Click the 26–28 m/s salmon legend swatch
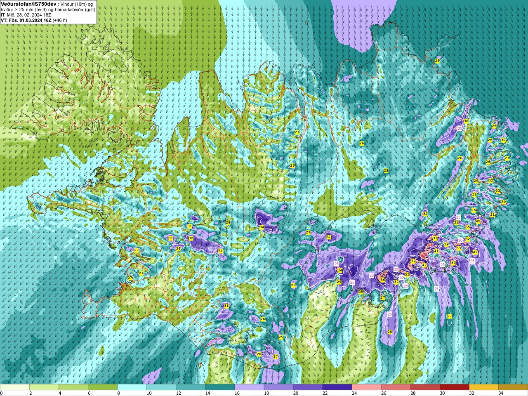Screen dimensions: 528x396 point(396,387)
